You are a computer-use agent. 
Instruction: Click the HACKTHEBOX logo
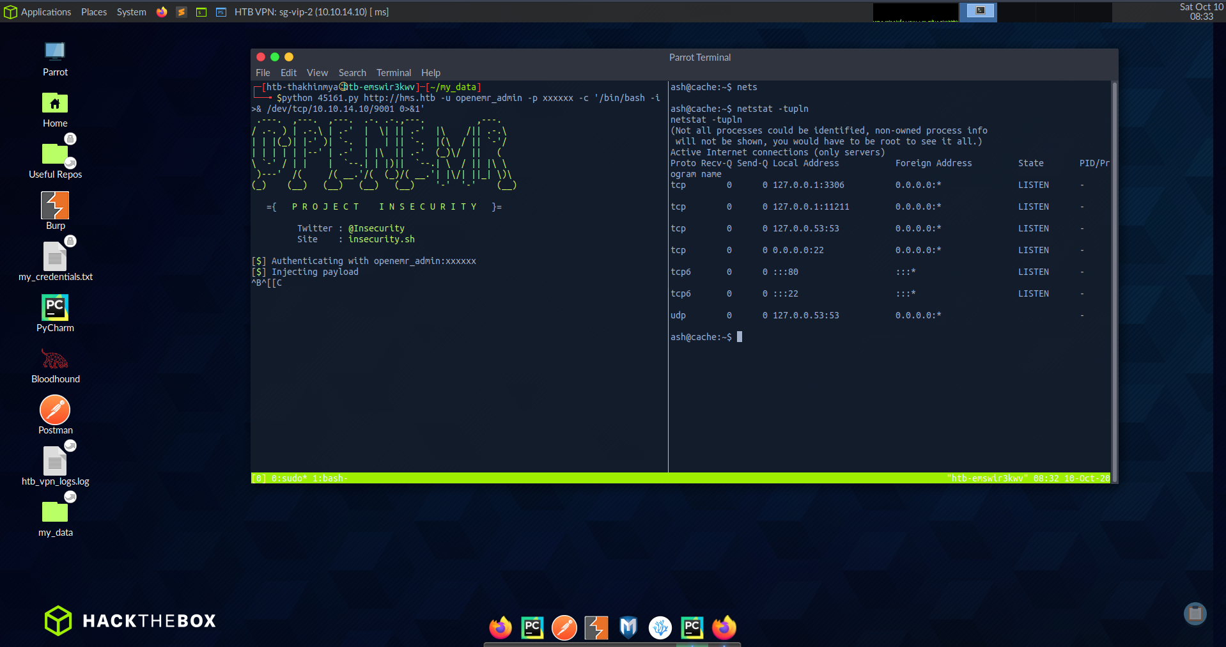(130, 620)
